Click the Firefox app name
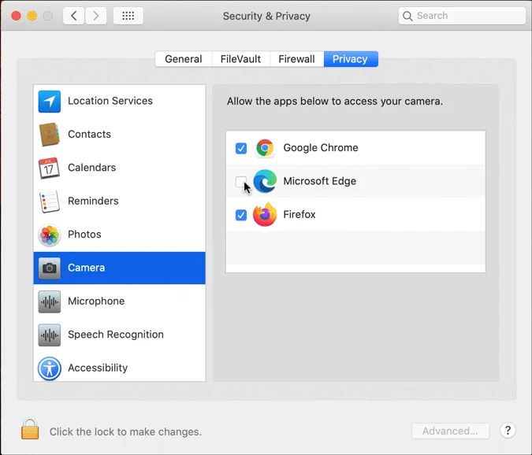 [x=299, y=214]
